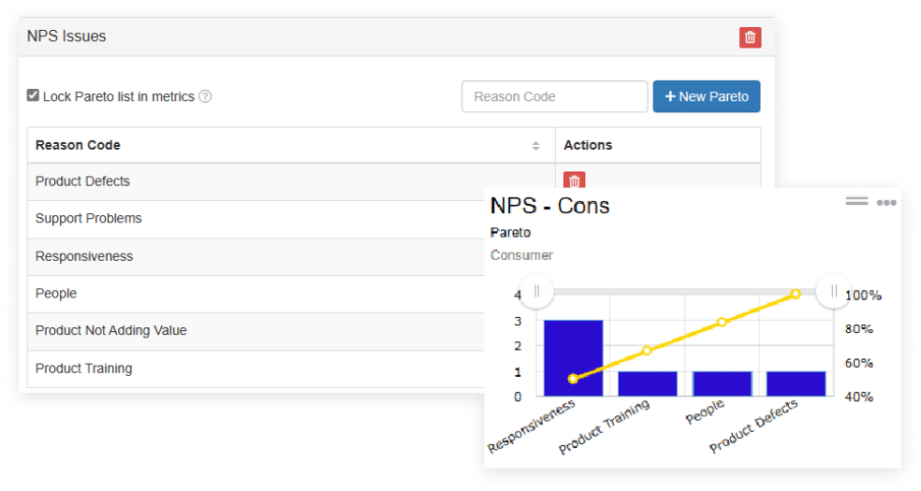Screen dimensions: 921x491
Task: Open the three-dots options on NPS chart
Action: 885,203
